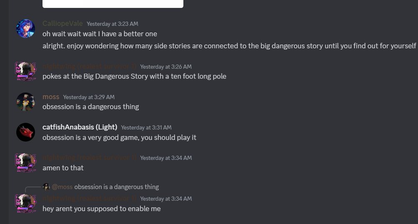This screenshot has height=224, width=418.
Task: Click the Yesterday at 3:31 AM timestamp
Action: tap(146, 127)
